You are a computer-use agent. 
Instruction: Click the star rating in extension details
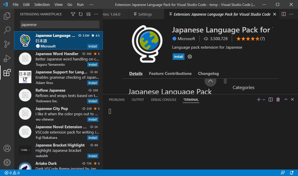pyautogui.click(x=250, y=39)
